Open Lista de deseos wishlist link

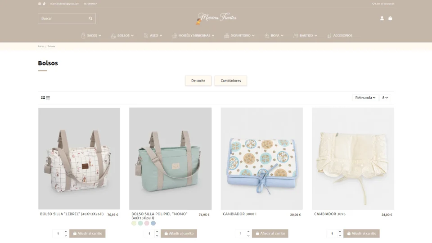383,4
